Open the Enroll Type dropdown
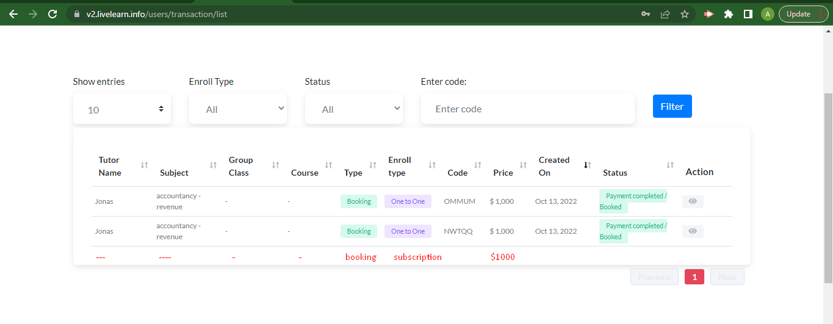The image size is (833, 324). (238, 109)
